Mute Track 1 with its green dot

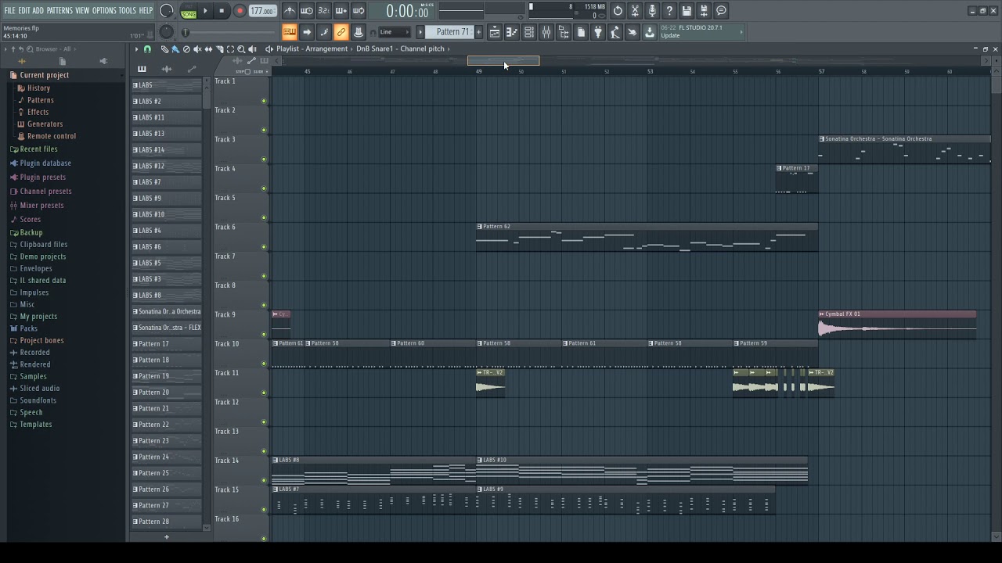(264, 101)
